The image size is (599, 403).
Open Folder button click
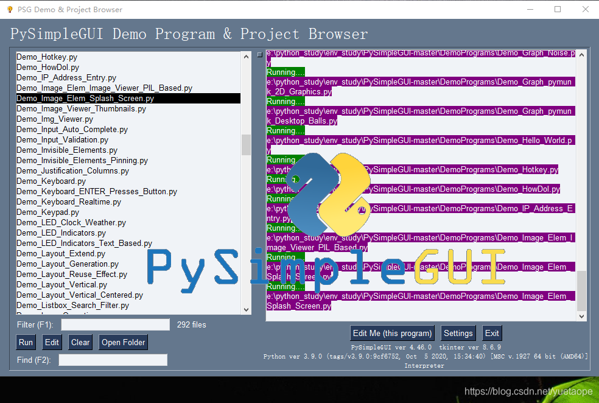(x=124, y=342)
